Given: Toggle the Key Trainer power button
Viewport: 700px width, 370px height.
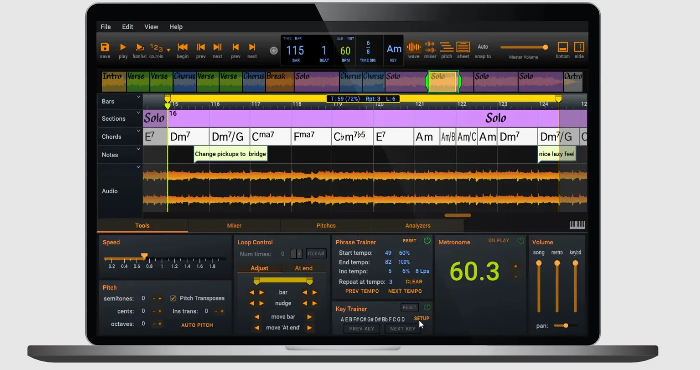Looking at the screenshot, I should tap(427, 307).
